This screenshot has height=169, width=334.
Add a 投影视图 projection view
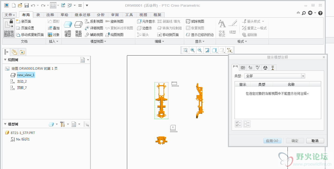click(x=94, y=21)
